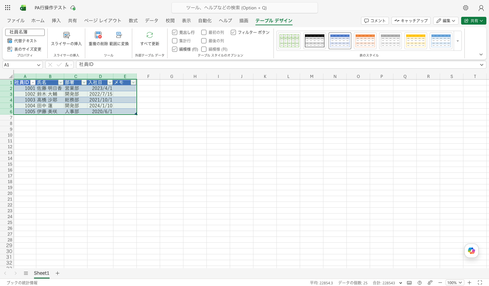Click the search box for tools and help
The width and height of the screenshot is (489, 286).
pos(245,8)
